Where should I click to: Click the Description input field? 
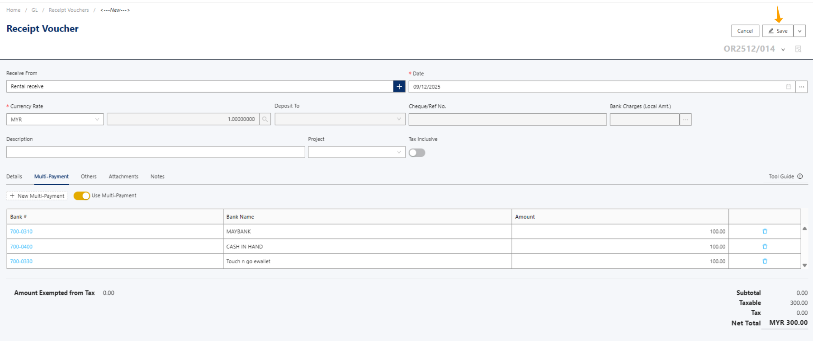(x=155, y=152)
